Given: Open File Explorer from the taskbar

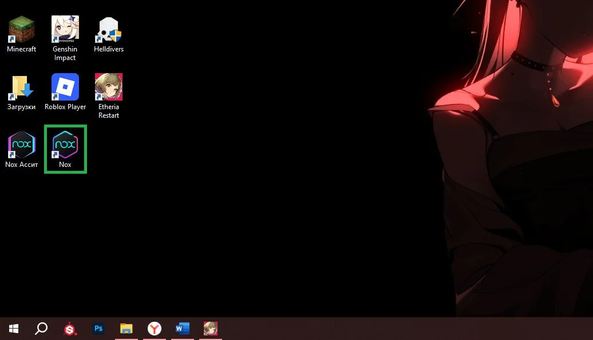Looking at the screenshot, I should [126, 329].
